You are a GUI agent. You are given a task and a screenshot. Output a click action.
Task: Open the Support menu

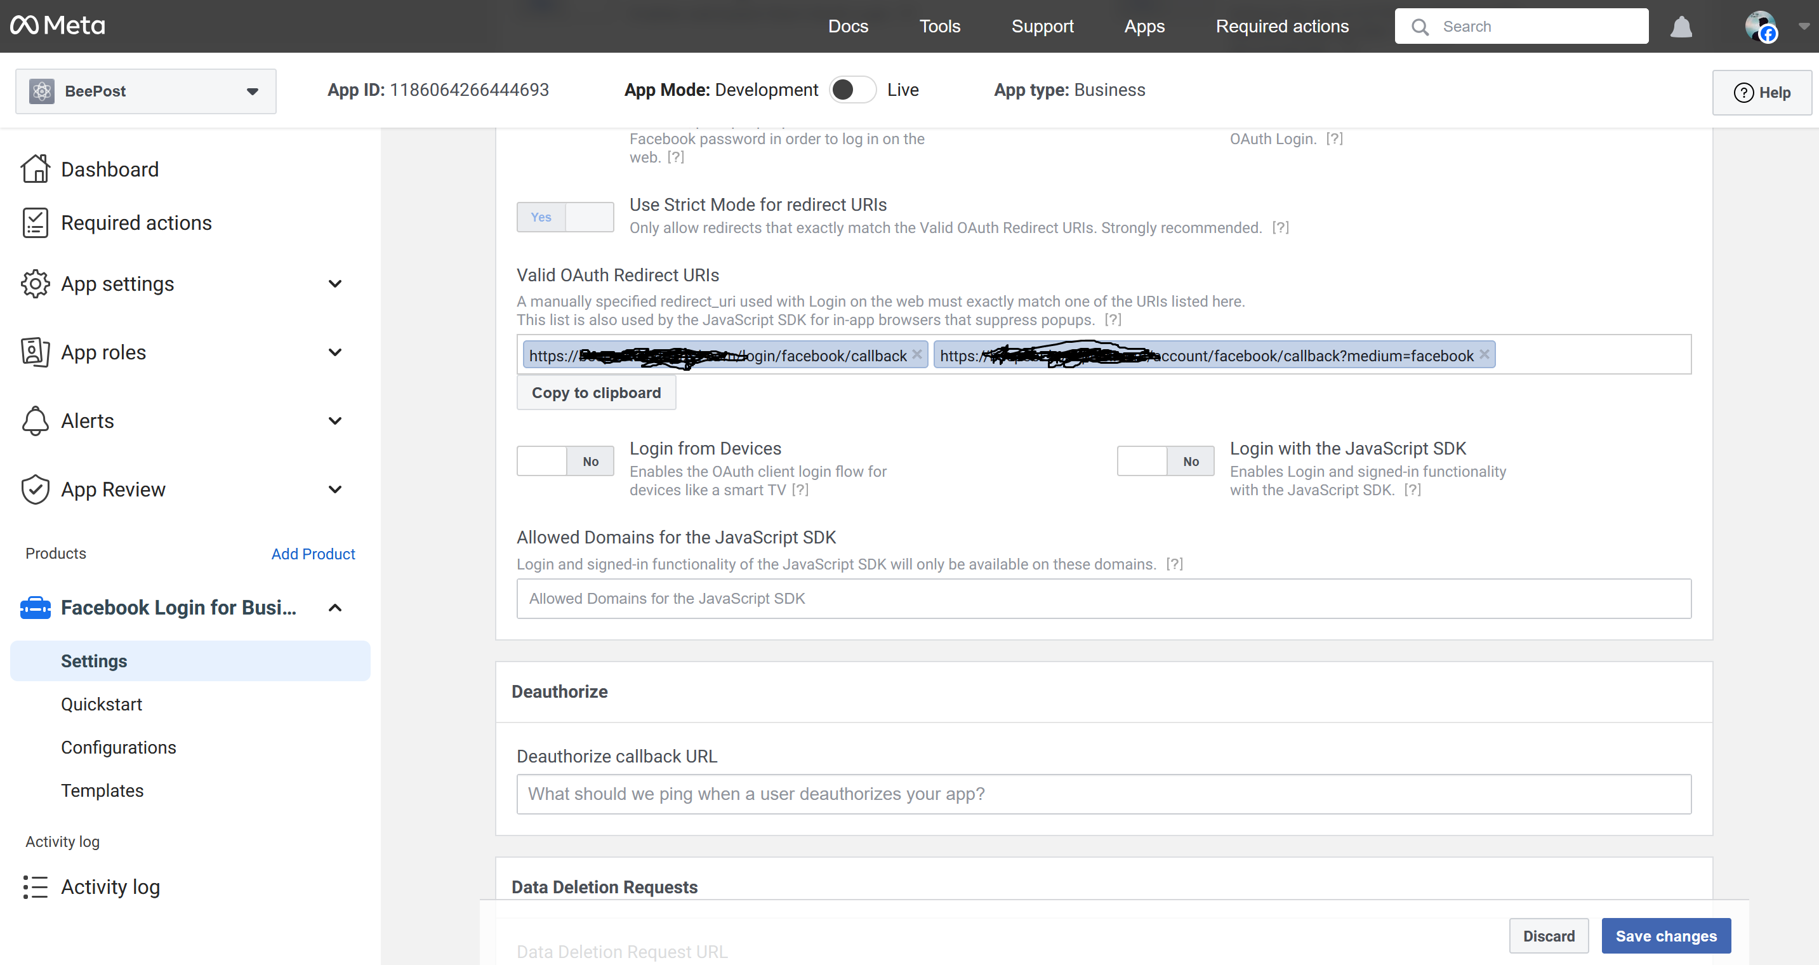(x=1042, y=26)
